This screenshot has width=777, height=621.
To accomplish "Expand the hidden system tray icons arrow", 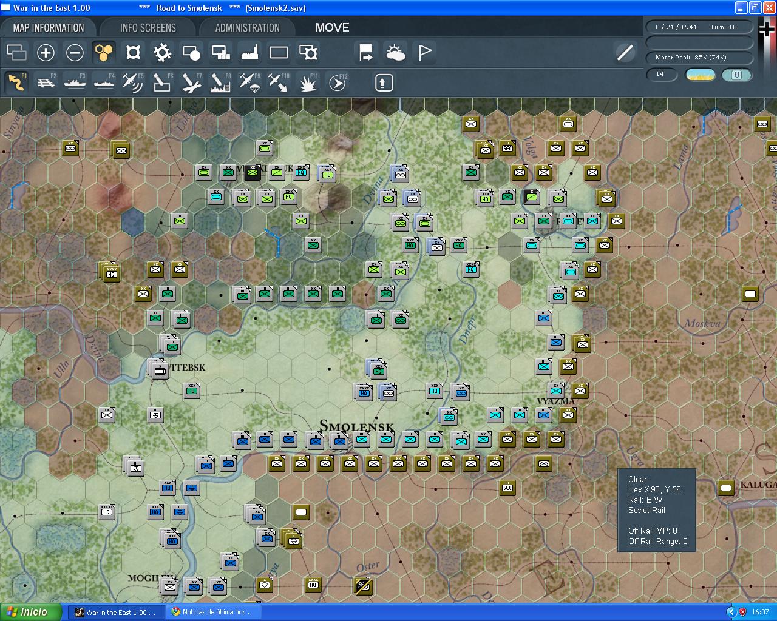I will pos(731,612).
